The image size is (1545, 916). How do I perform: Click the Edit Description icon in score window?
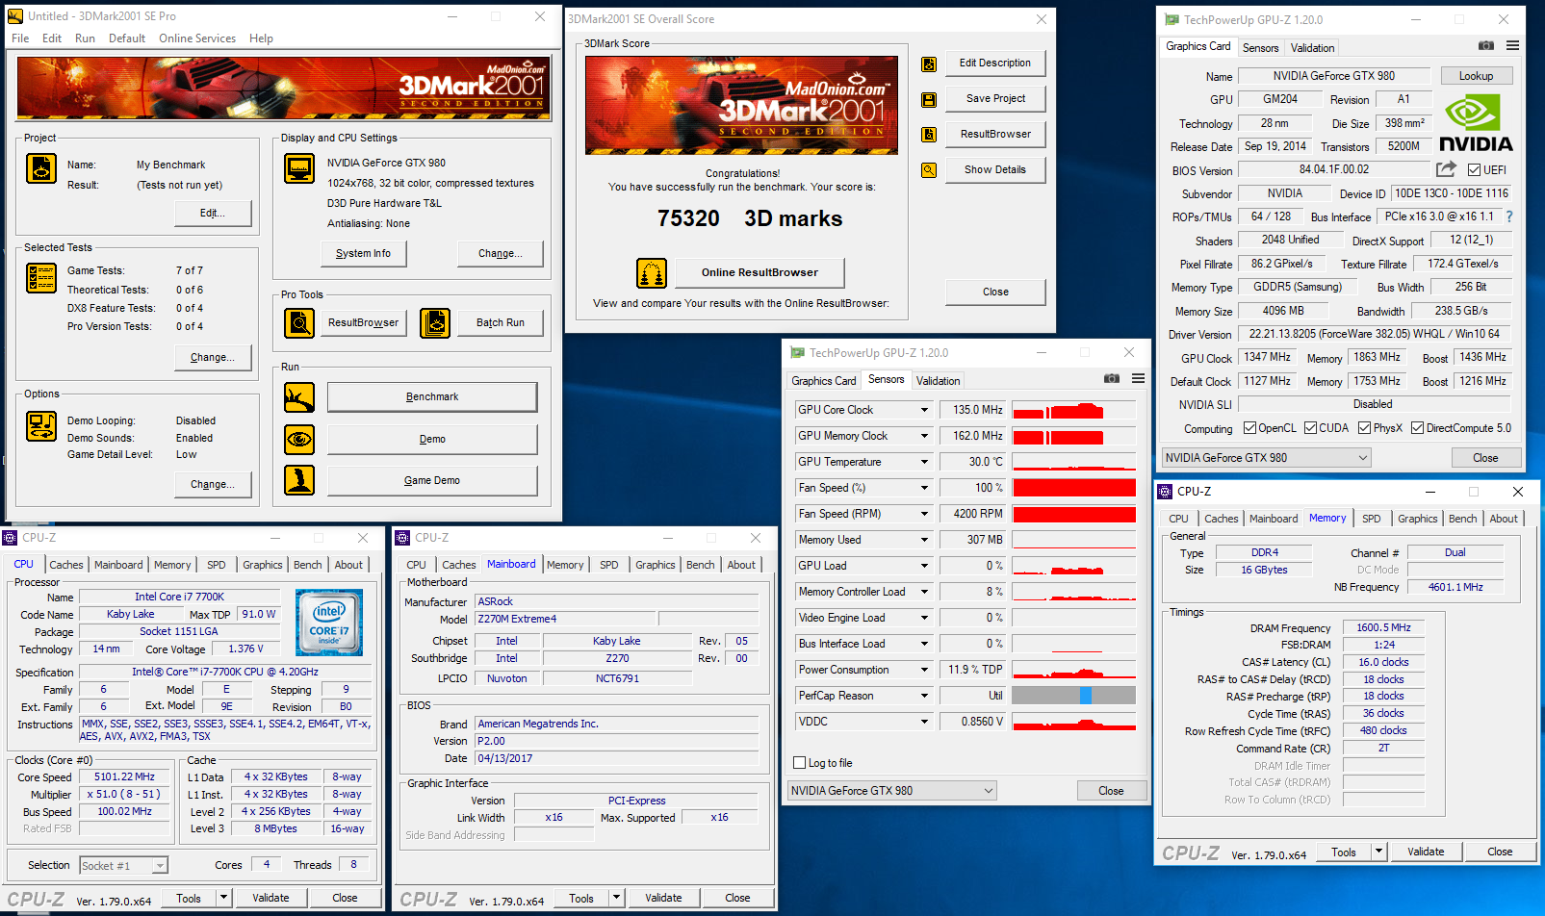point(929,64)
